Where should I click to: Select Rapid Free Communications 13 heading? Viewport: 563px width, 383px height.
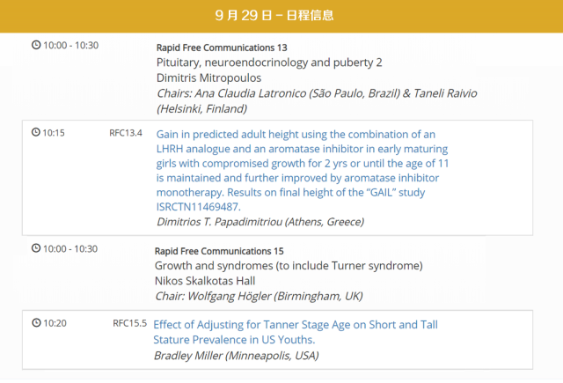coord(222,48)
